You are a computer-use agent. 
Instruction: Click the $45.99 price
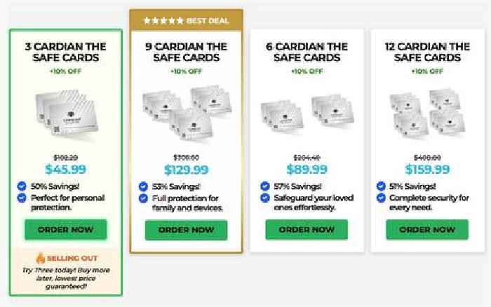(x=65, y=170)
